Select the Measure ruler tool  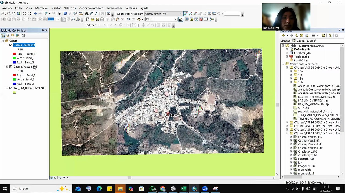[x=81, y=13]
